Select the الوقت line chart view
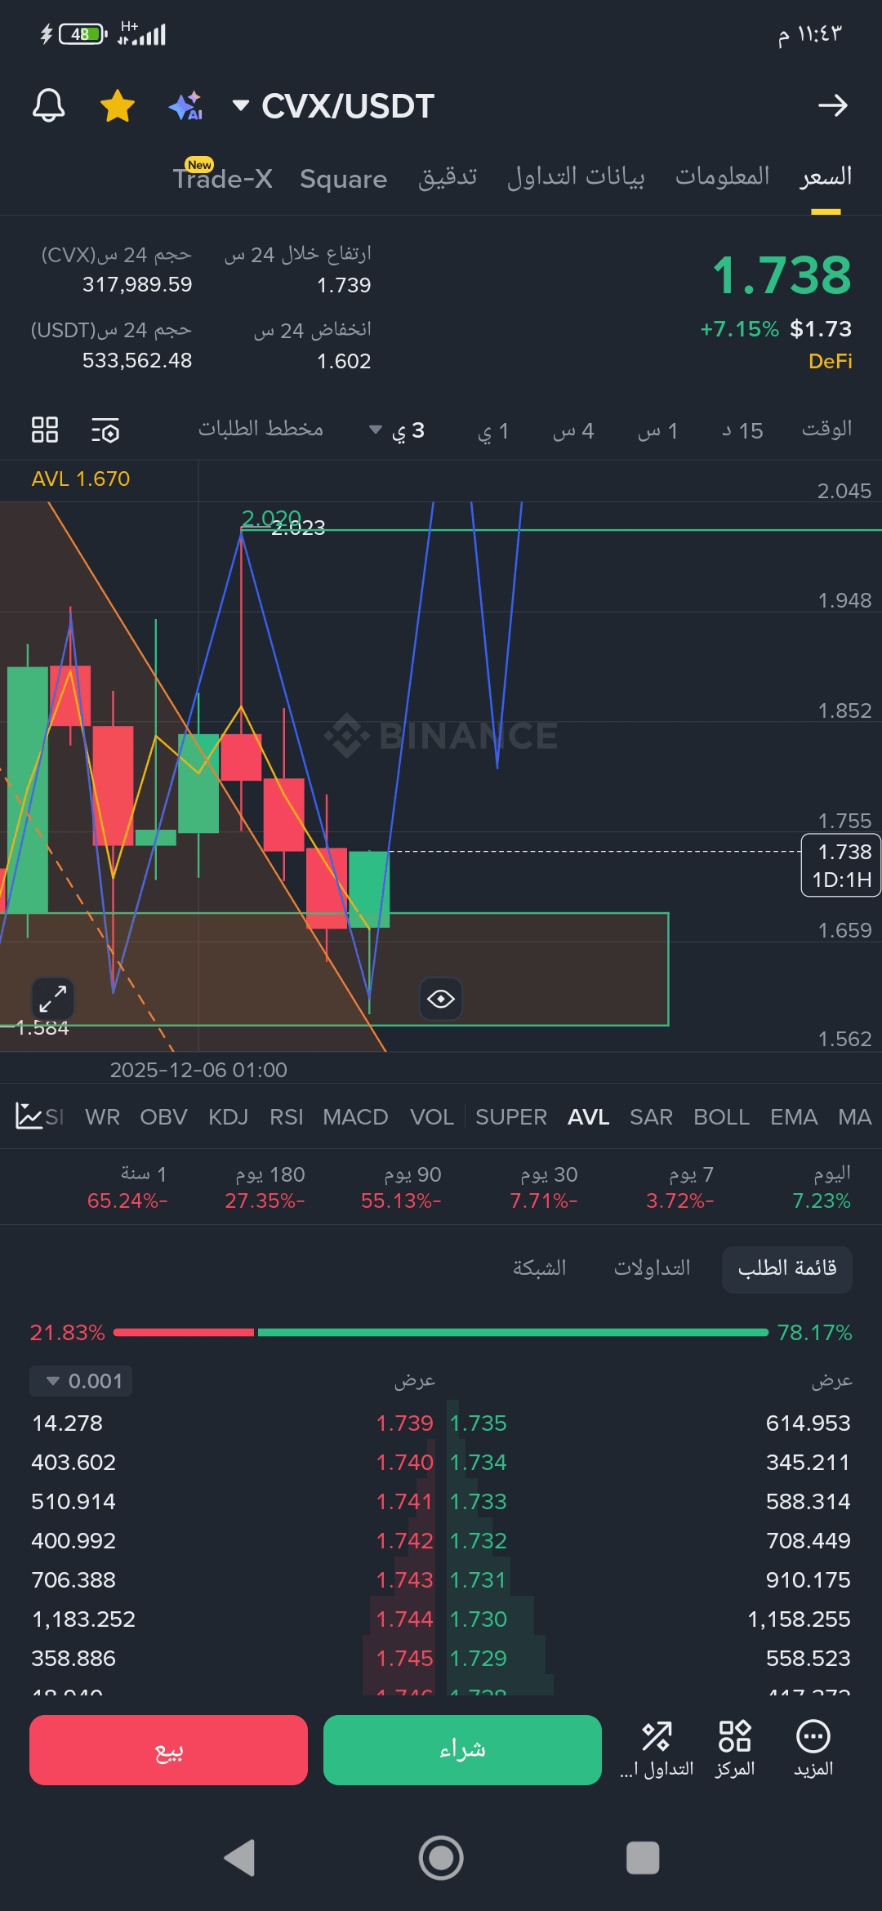This screenshot has height=1911, width=882. 826,429
